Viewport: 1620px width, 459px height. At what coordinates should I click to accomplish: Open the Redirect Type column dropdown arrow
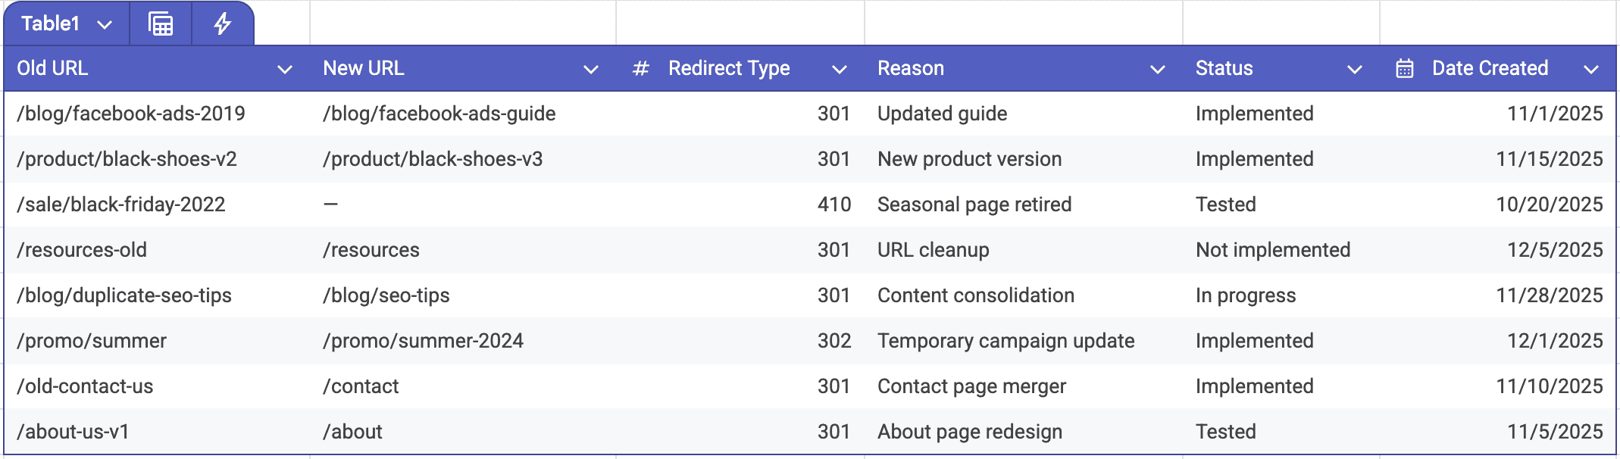pos(839,70)
